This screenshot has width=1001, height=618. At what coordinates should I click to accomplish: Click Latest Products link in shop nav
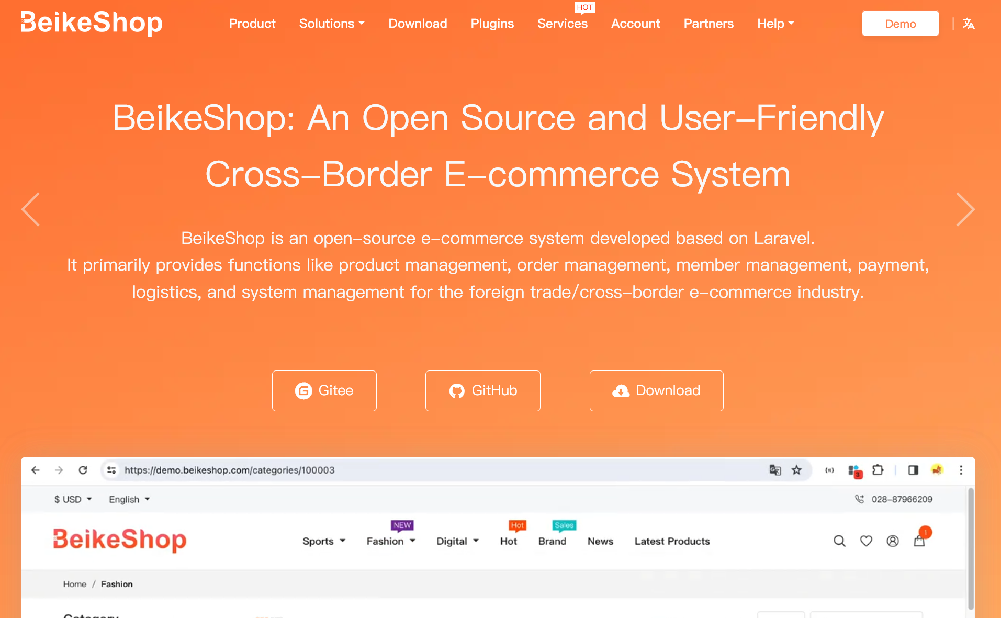click(672, 541)
